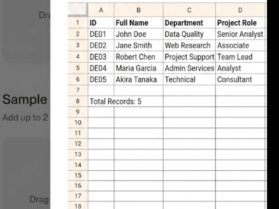Select column D header
The width and height of the screenshot is (279, 209).
pyautogui.click(x=240, y=10)
